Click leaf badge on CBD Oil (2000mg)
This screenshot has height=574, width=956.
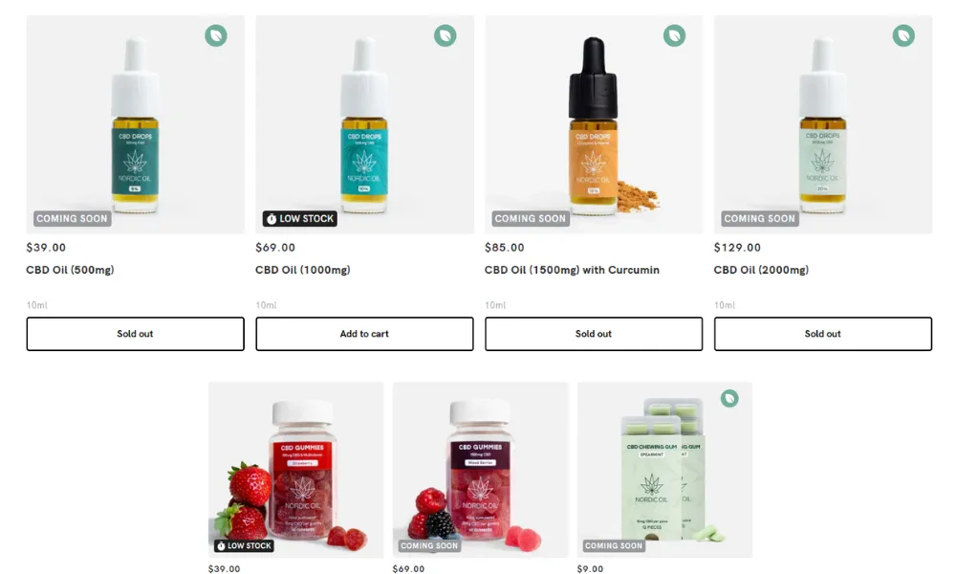(x=903, y=35)
